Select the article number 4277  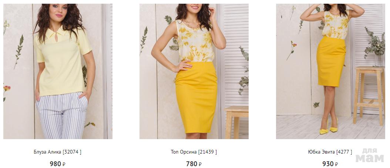[344, 152]
